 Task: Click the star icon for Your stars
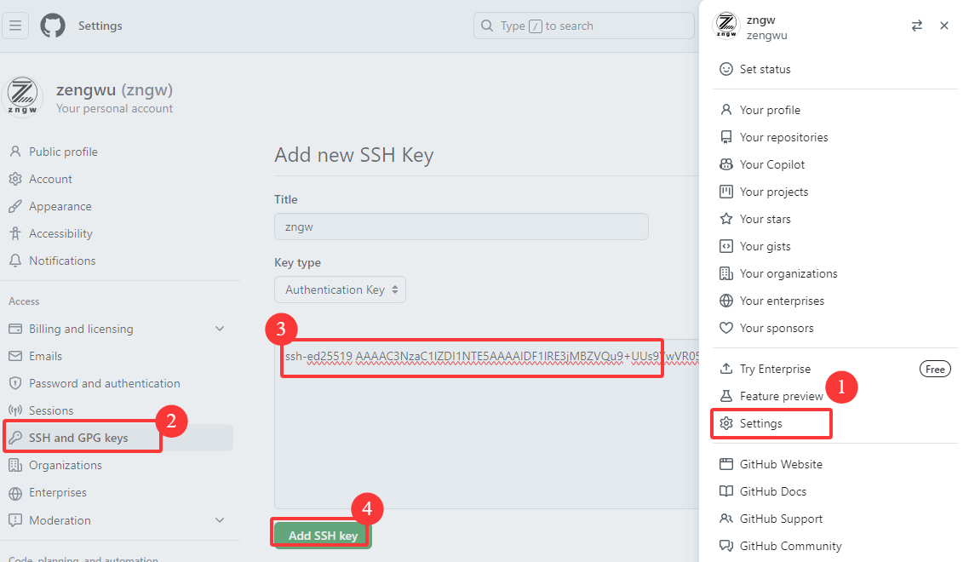coord(726,219)
